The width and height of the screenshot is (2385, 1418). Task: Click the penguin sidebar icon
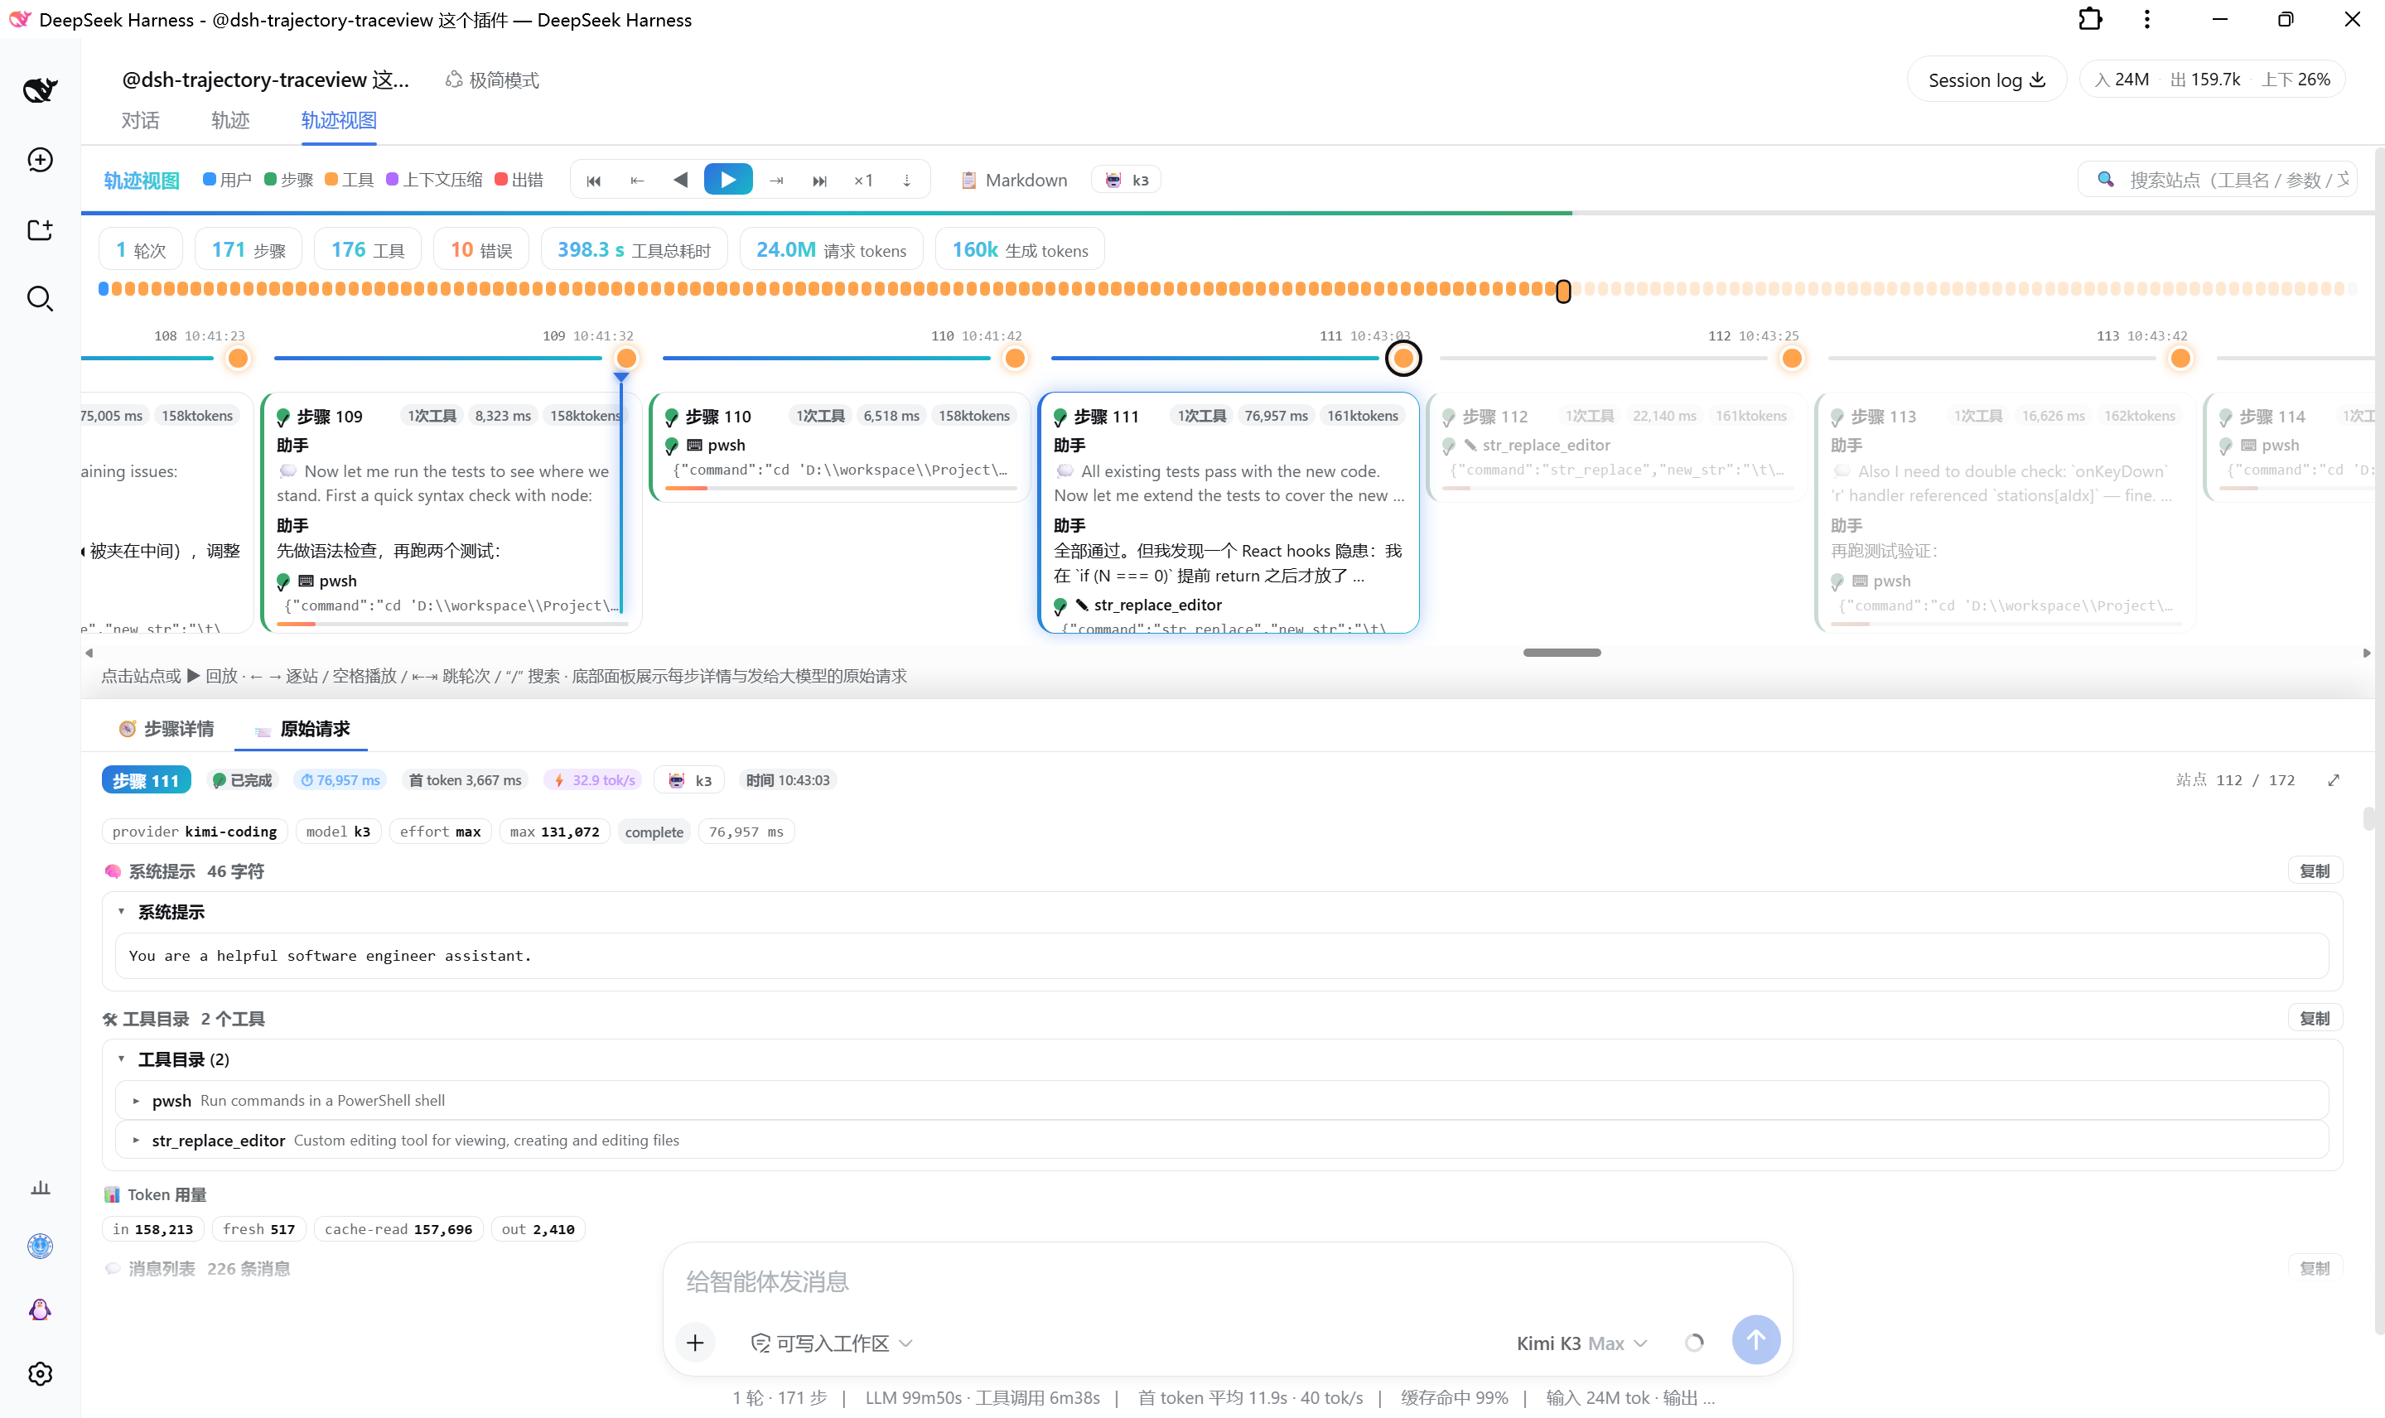[x=40, y=1309]
